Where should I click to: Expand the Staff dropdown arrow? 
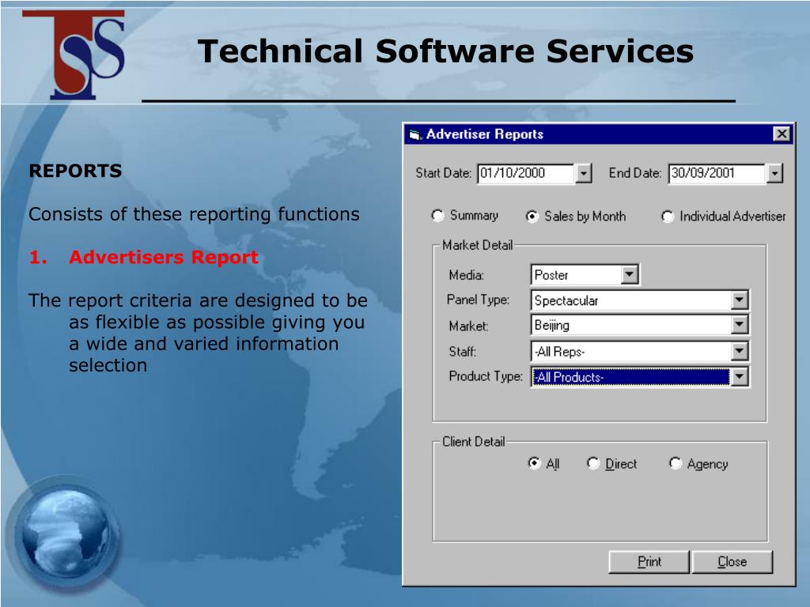tap(740, 352)
